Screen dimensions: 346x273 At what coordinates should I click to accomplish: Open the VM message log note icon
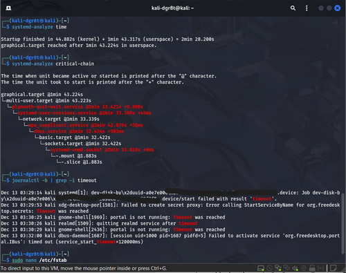[x=334, y=268]
